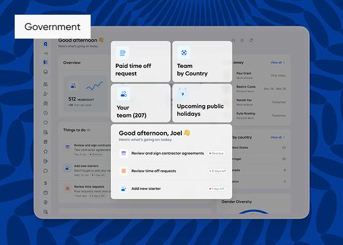
Task: Open the Paid time off request card
Action: 141,61
